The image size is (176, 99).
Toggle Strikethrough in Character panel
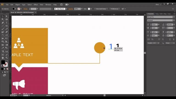174,39
